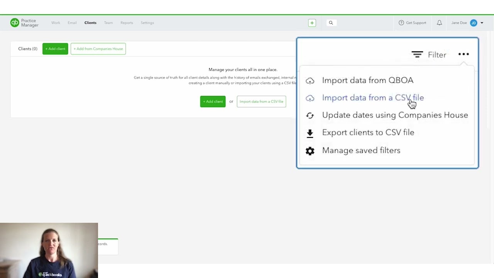Click the cloud icon beside Import CSV file

tap(310, 98)
